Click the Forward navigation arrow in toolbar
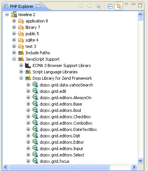Screen dimensions: 148x171 click(x=90, y=6)
